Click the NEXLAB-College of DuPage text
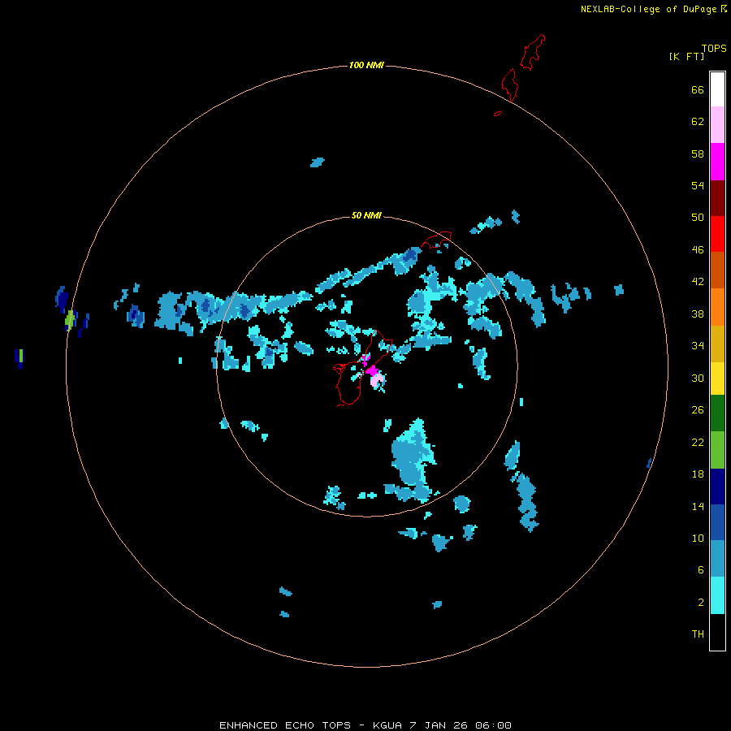731x731 pixels. [648, 9]
